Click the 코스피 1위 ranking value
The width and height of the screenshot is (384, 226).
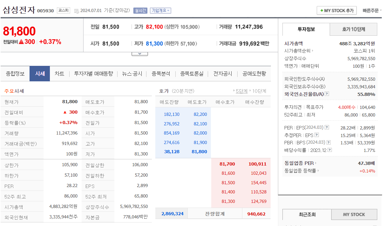(x=364, y=51)
